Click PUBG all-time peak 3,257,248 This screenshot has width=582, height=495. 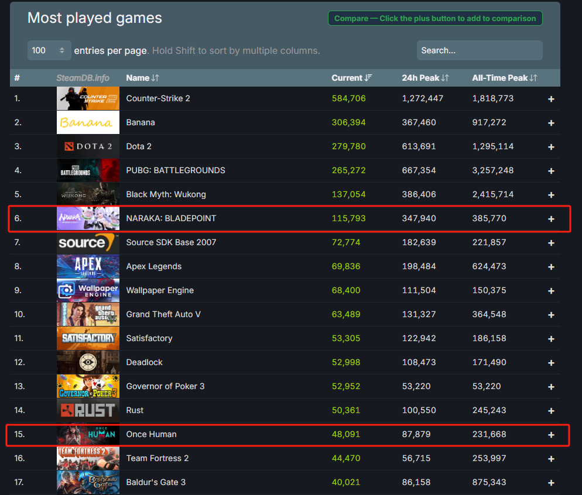coord(492,170)
